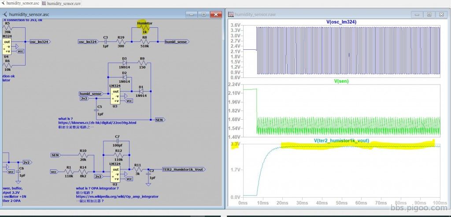Select the U2 LM324 op-amp symbol
The image size is (451, 217).
point(115,174)
